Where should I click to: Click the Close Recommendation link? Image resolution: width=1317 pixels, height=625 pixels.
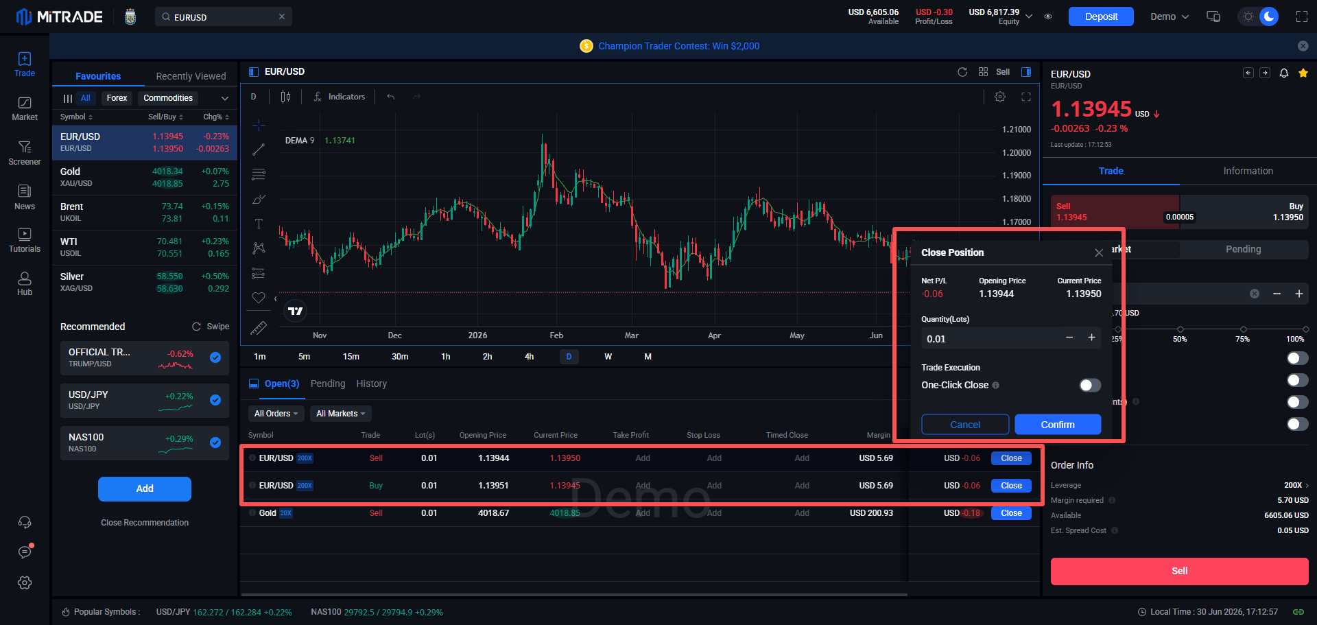point(145,523)
